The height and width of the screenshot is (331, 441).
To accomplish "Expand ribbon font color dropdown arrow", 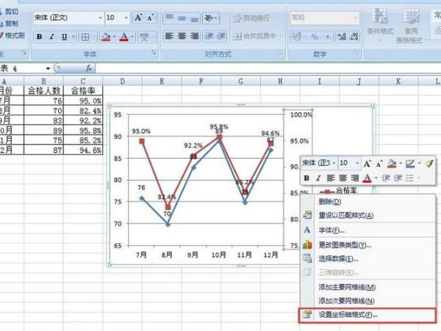I will click(132, 37).
